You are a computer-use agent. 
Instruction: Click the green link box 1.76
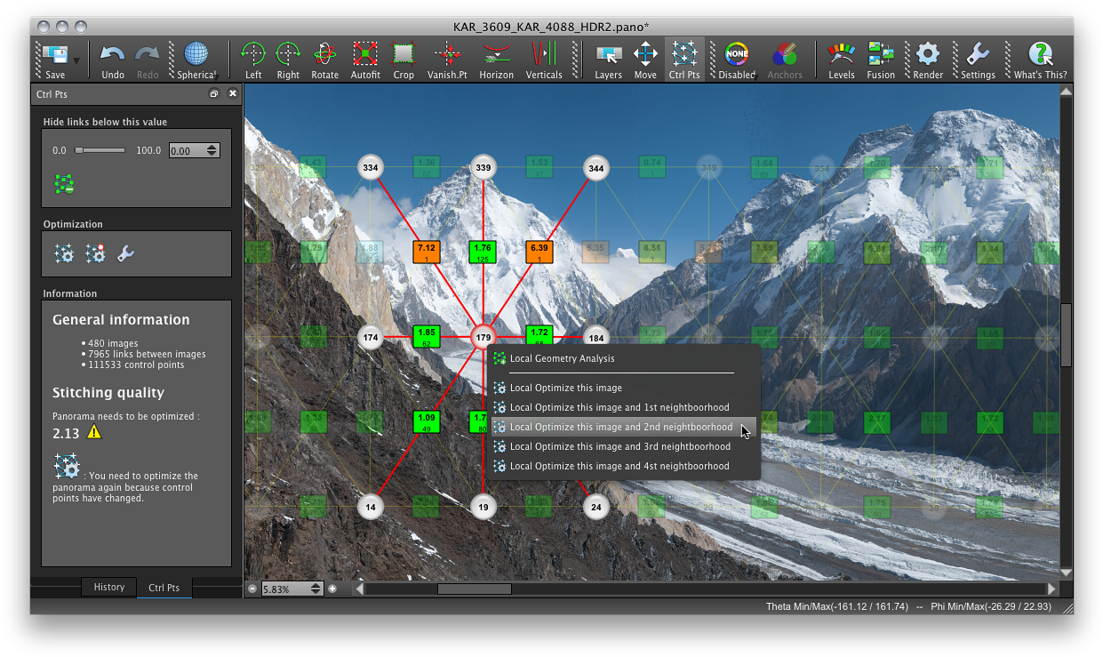(483, 252)
